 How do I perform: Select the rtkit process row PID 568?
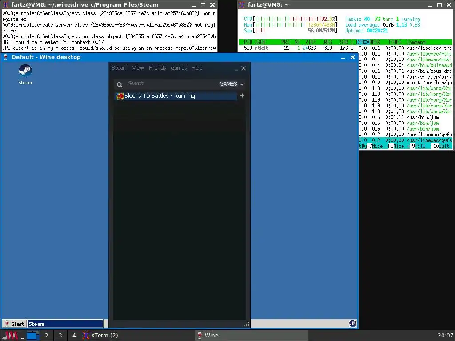[x=345, y=48]
